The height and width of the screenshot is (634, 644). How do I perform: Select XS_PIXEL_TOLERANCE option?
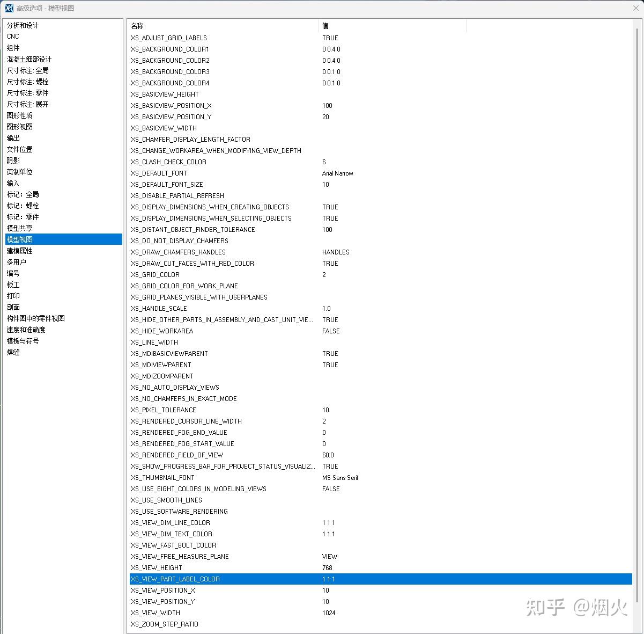164,410
